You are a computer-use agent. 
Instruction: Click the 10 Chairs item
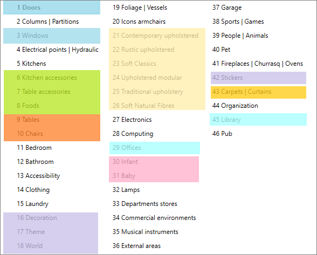30,134
